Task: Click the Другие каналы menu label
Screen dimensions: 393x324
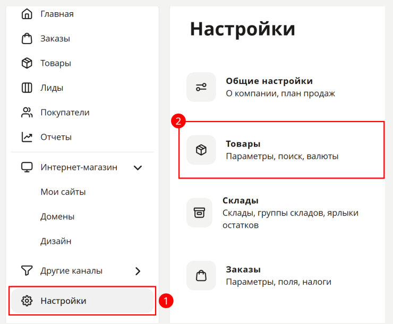Action: pos(72,271)
